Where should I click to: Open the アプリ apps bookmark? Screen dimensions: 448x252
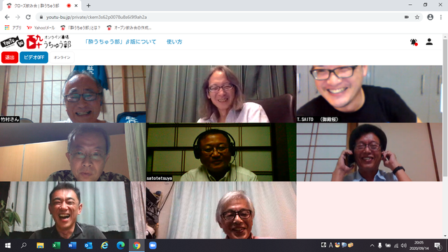[x=13, y=28]
